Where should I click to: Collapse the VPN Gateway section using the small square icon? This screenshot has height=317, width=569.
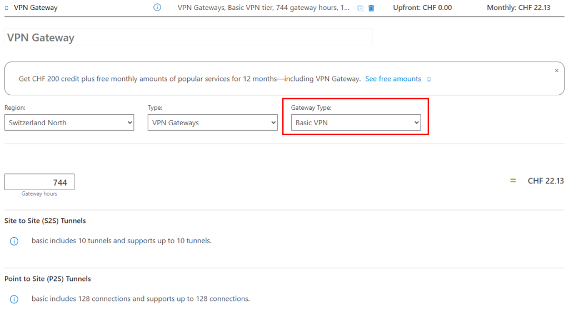(7, 8)
